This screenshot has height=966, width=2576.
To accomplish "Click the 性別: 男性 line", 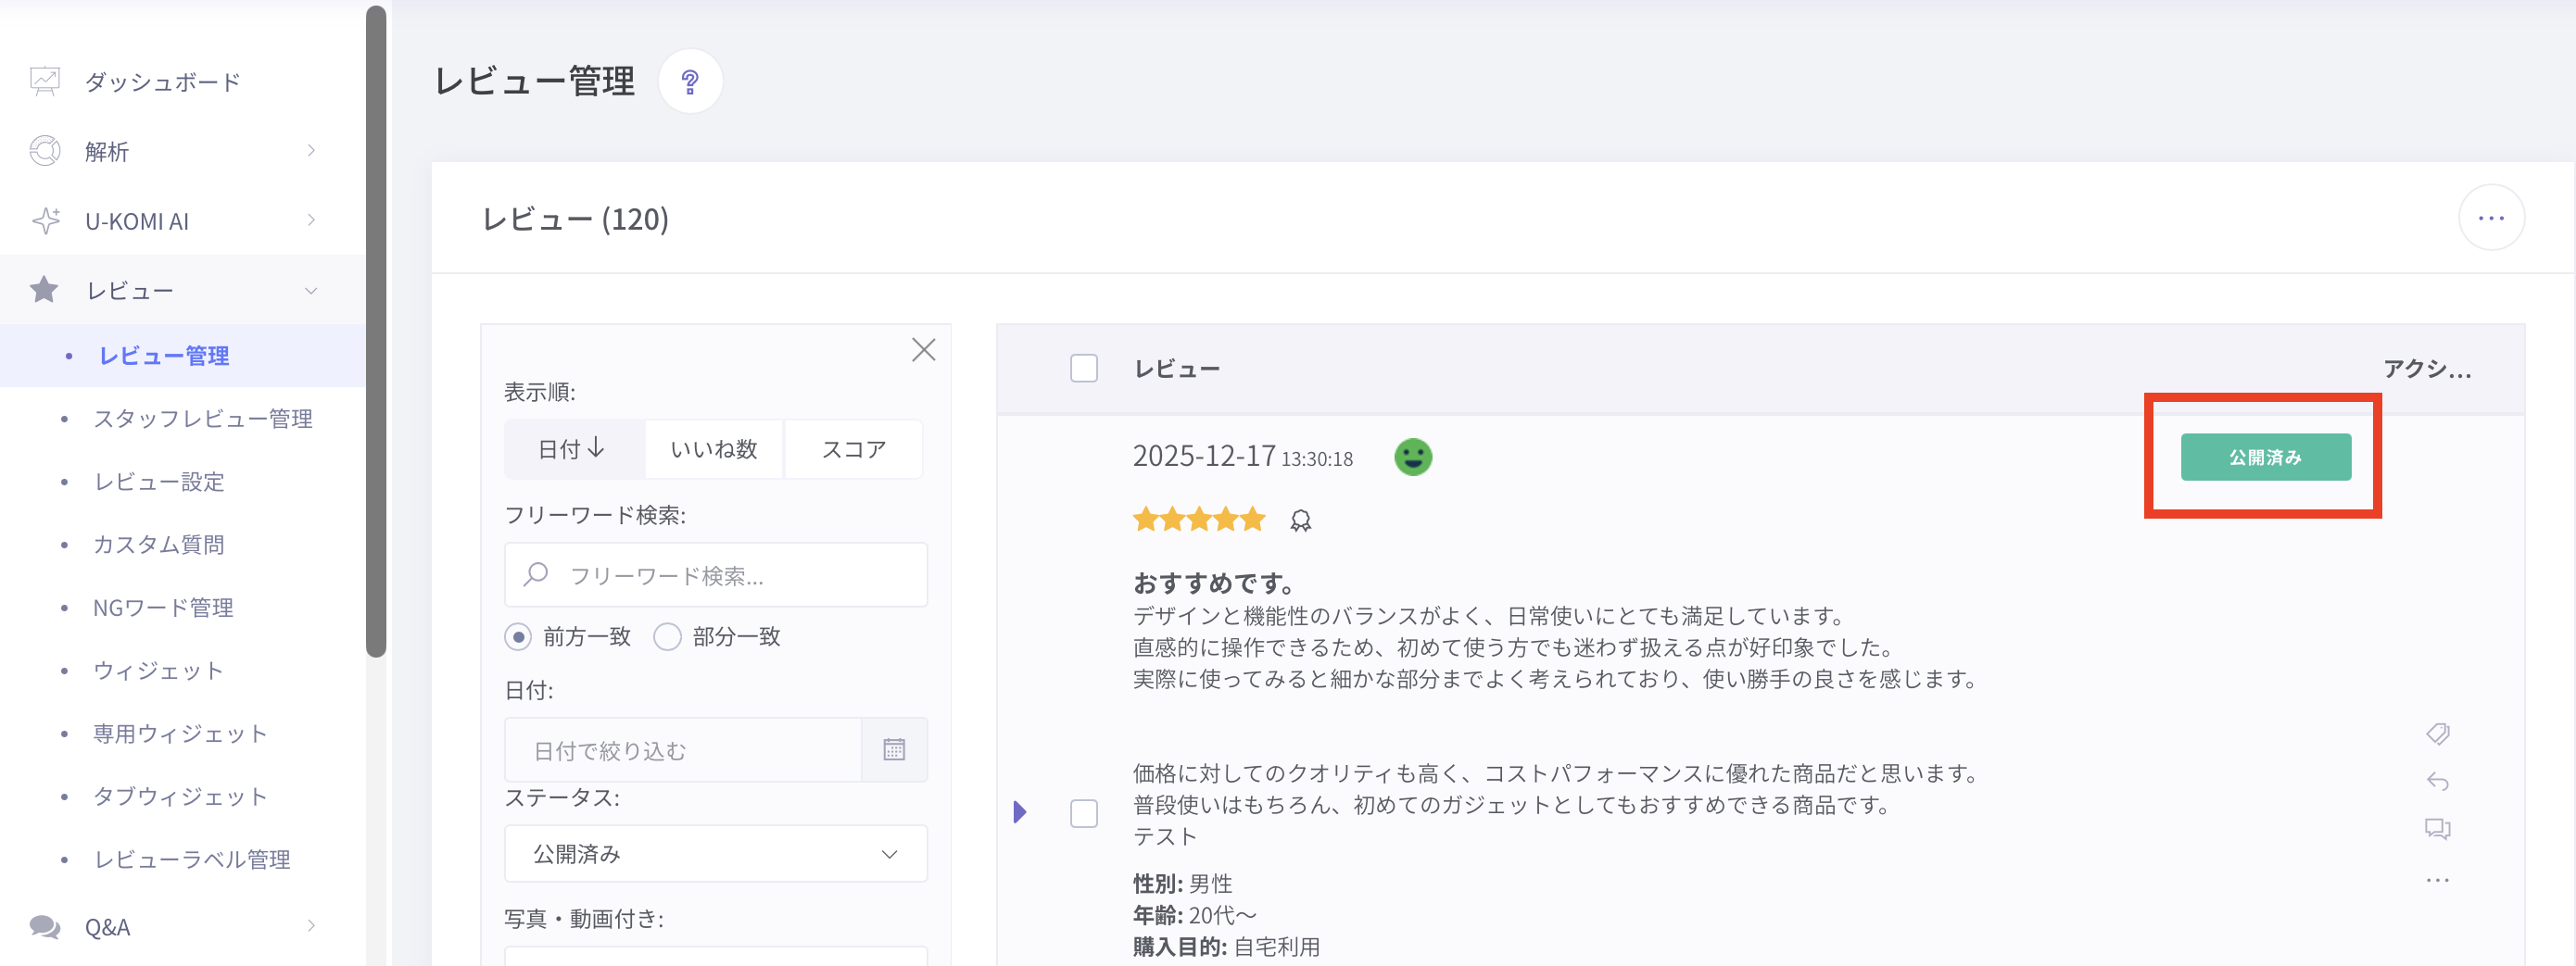I will [x=1182, y=884].
